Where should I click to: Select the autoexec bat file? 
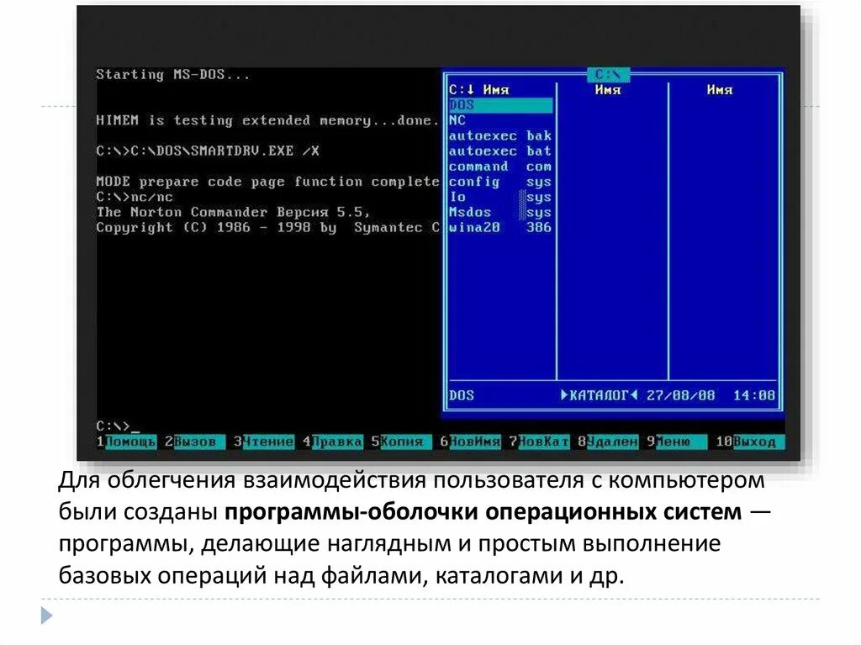(x=500, y=151)
